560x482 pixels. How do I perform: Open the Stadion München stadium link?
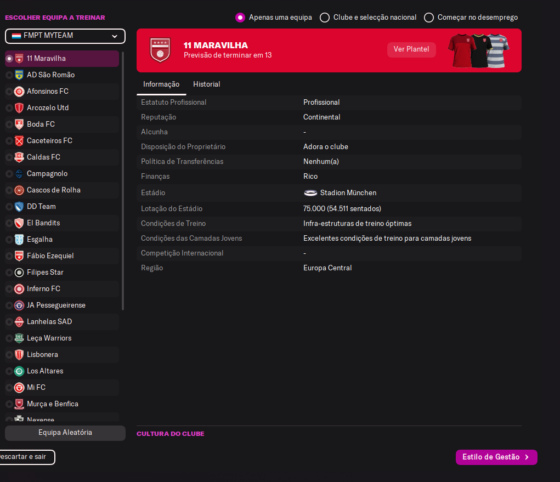[x=348, y=193]
